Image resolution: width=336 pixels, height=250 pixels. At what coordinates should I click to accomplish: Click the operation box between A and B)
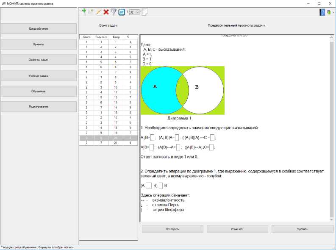(x=149, y=185)
